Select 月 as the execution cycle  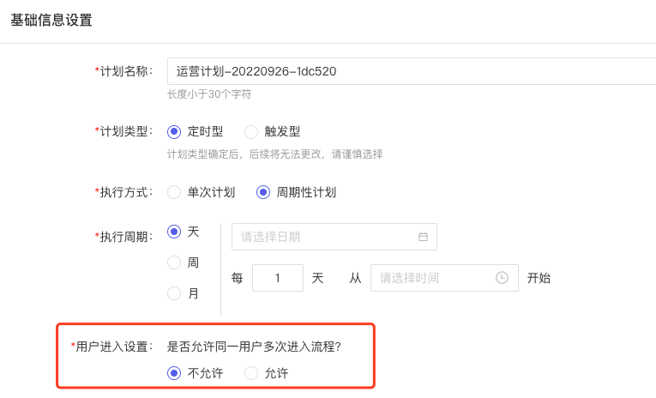pyautogui.click(x=174, y=293)
